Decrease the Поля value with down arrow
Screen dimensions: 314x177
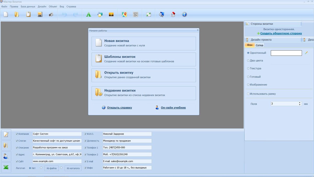(x=300, y=105)
